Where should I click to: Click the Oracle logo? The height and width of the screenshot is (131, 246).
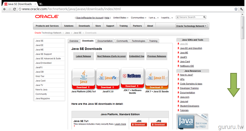point(47,16)
